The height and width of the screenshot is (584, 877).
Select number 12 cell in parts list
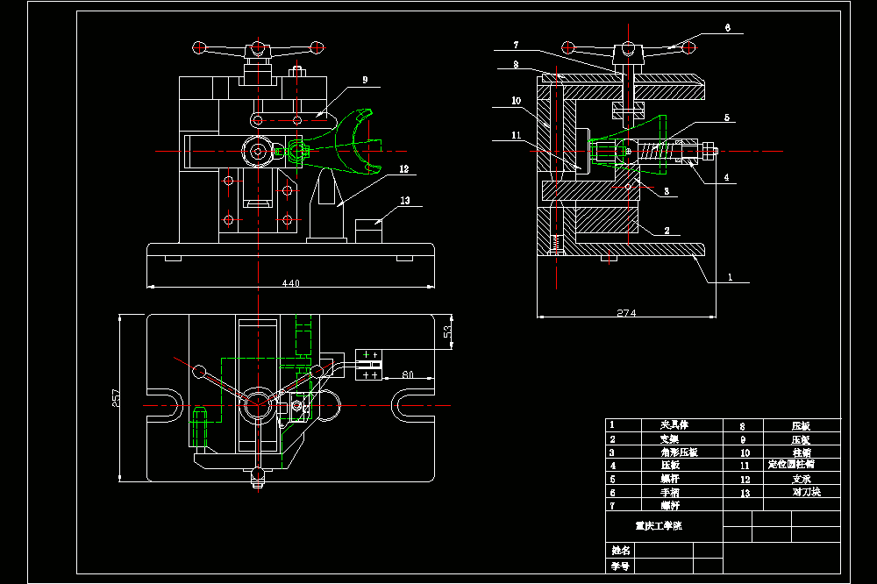[744, 480]
